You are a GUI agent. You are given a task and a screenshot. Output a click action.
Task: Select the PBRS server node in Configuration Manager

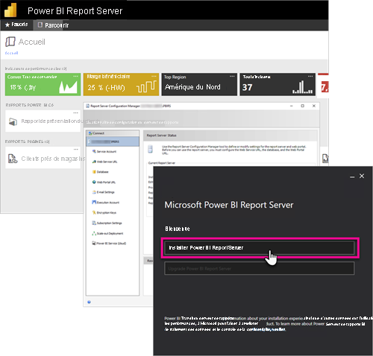(113, 142)
